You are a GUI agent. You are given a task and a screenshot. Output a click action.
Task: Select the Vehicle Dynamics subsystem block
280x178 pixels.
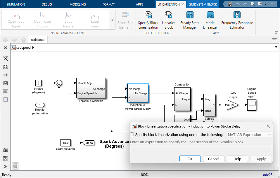[209, 105]
